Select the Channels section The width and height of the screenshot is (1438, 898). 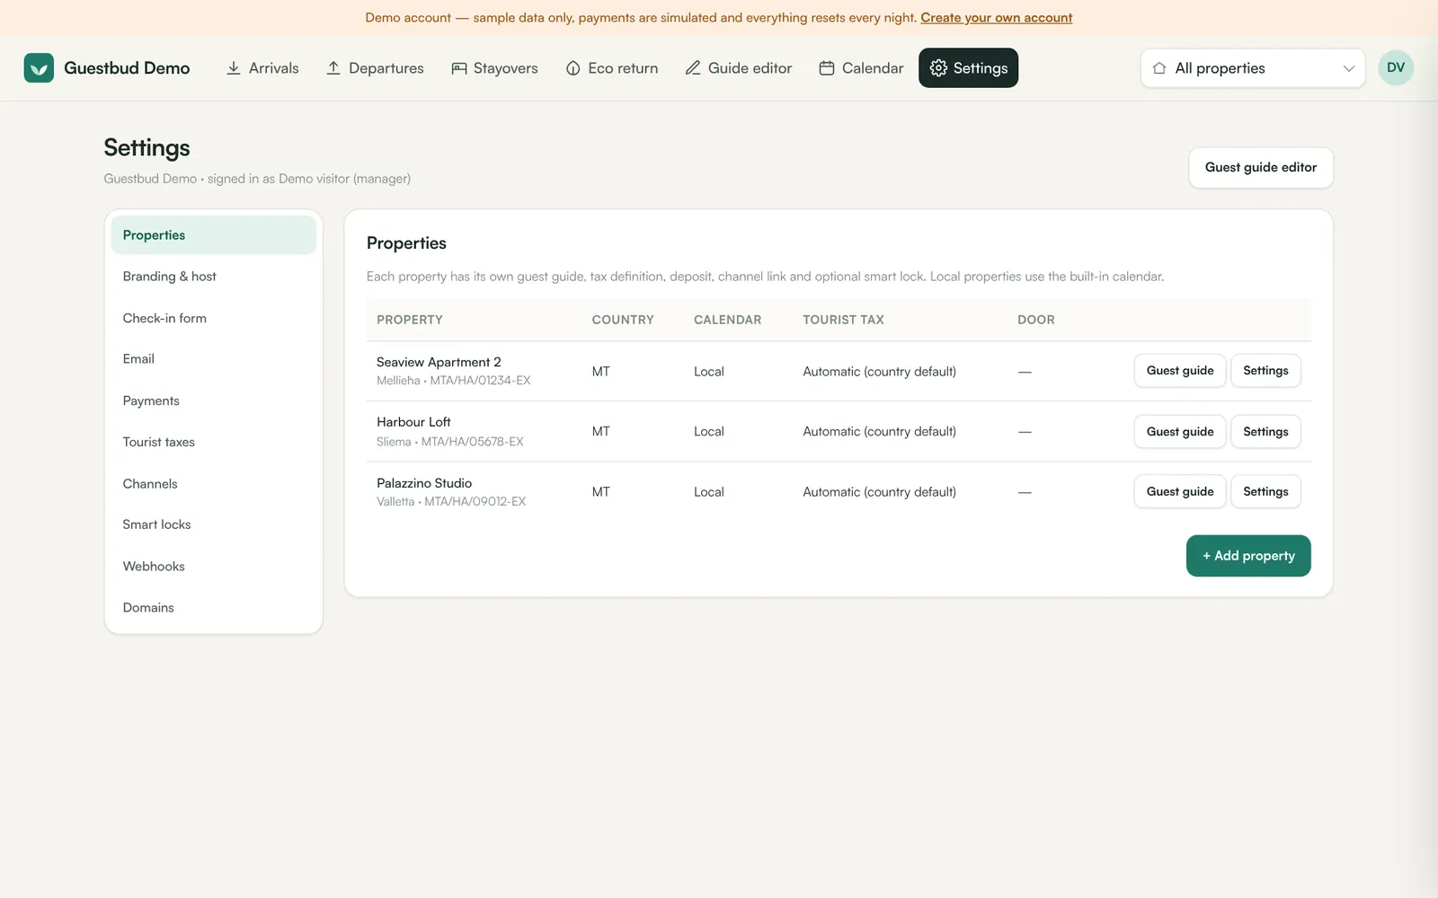(214, 483)
